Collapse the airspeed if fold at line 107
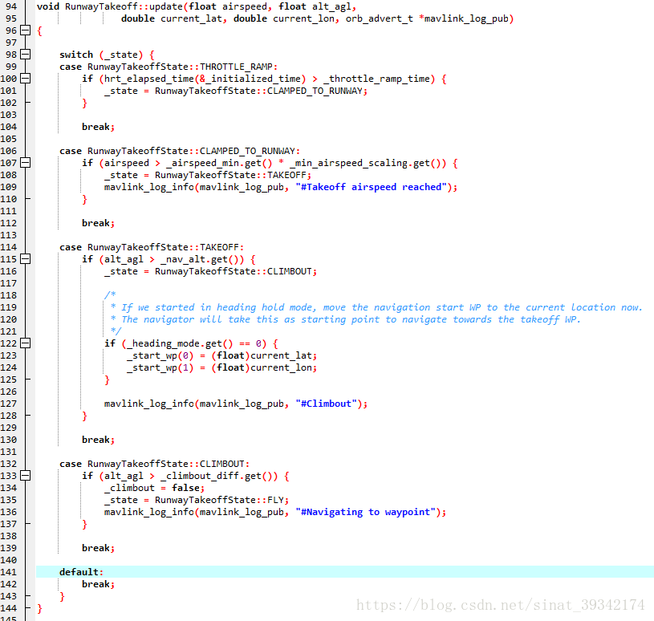This screenshot has height=621, width=654. point(26,163)
